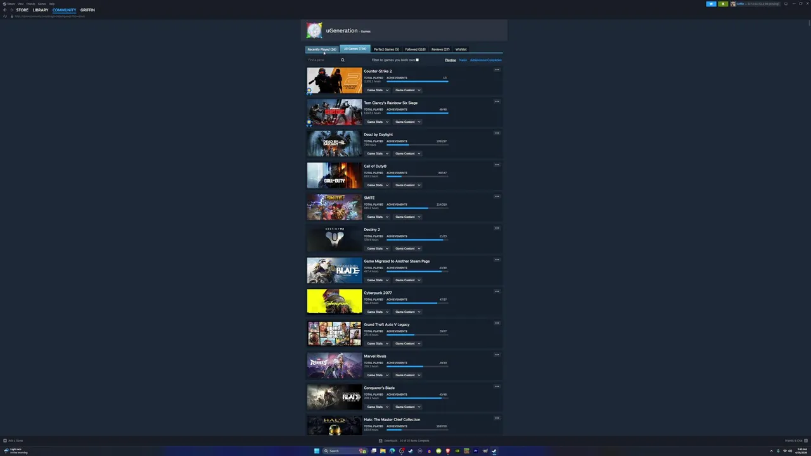This screenshot has height=456, width=811.
Task: Click the Windows taskbar Search box
Action: (x=345, y=451)
